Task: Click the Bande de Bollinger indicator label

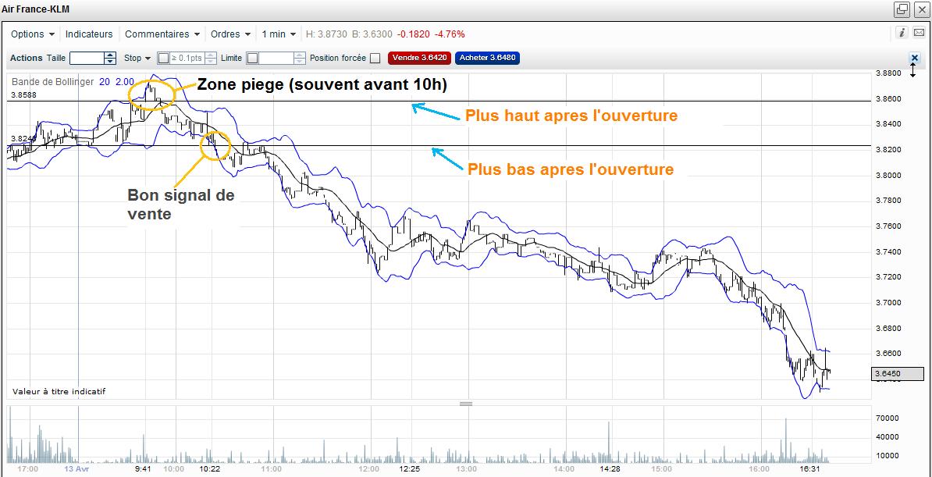Action: (52, 82)
